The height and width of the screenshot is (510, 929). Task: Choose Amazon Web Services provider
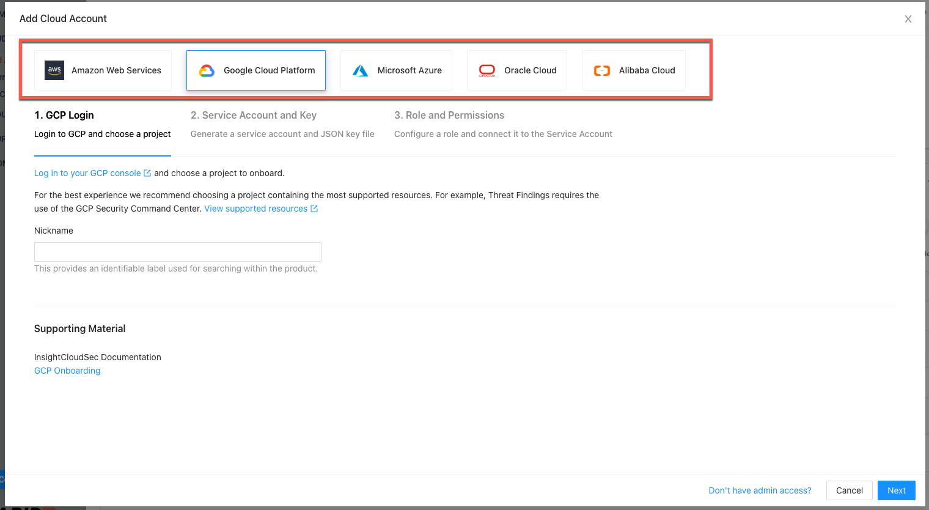pyautogui.click(x=103, y=70)
